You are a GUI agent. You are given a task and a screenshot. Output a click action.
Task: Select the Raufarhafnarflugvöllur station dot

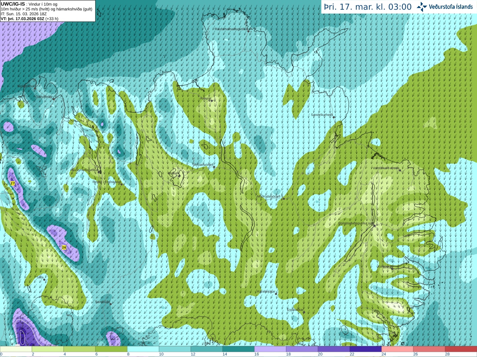tap(249, 31)
